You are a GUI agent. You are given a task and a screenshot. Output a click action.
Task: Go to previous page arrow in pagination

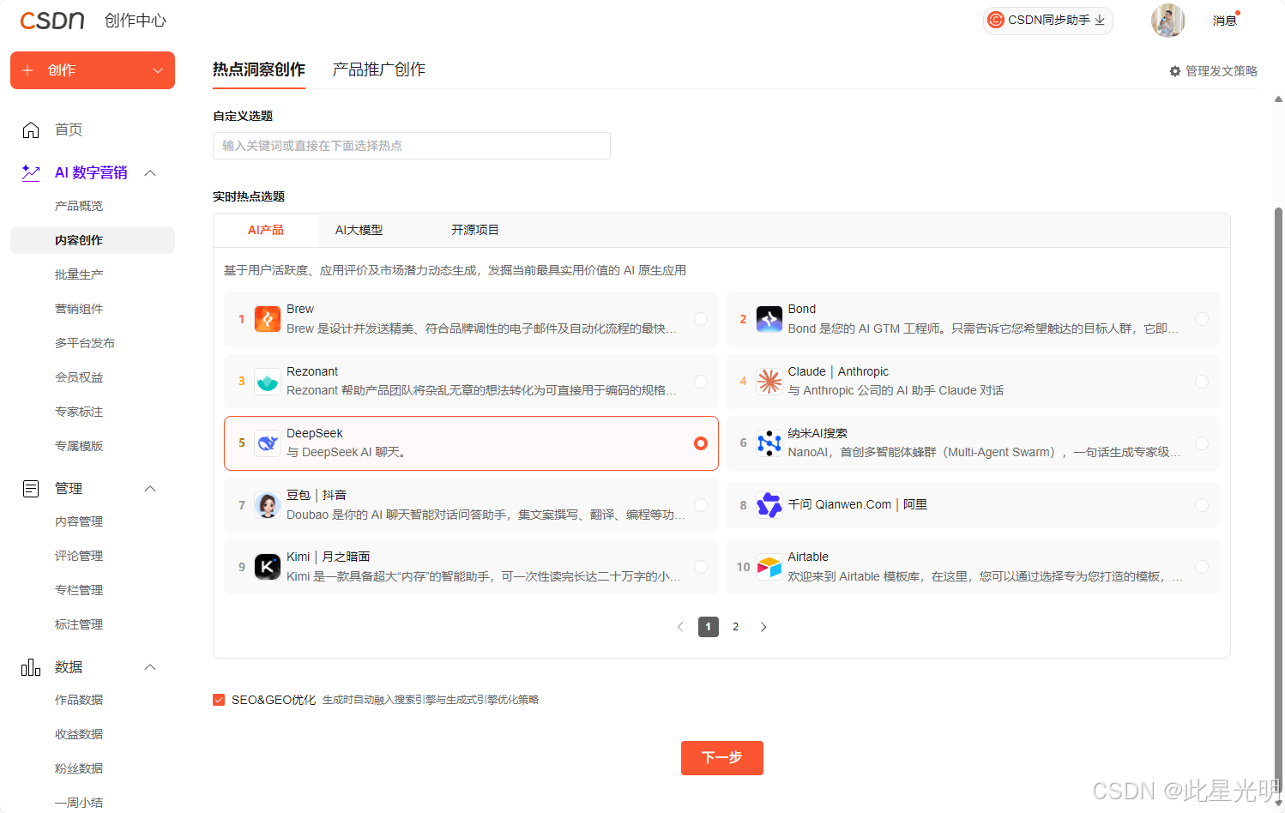pos(680,627)
